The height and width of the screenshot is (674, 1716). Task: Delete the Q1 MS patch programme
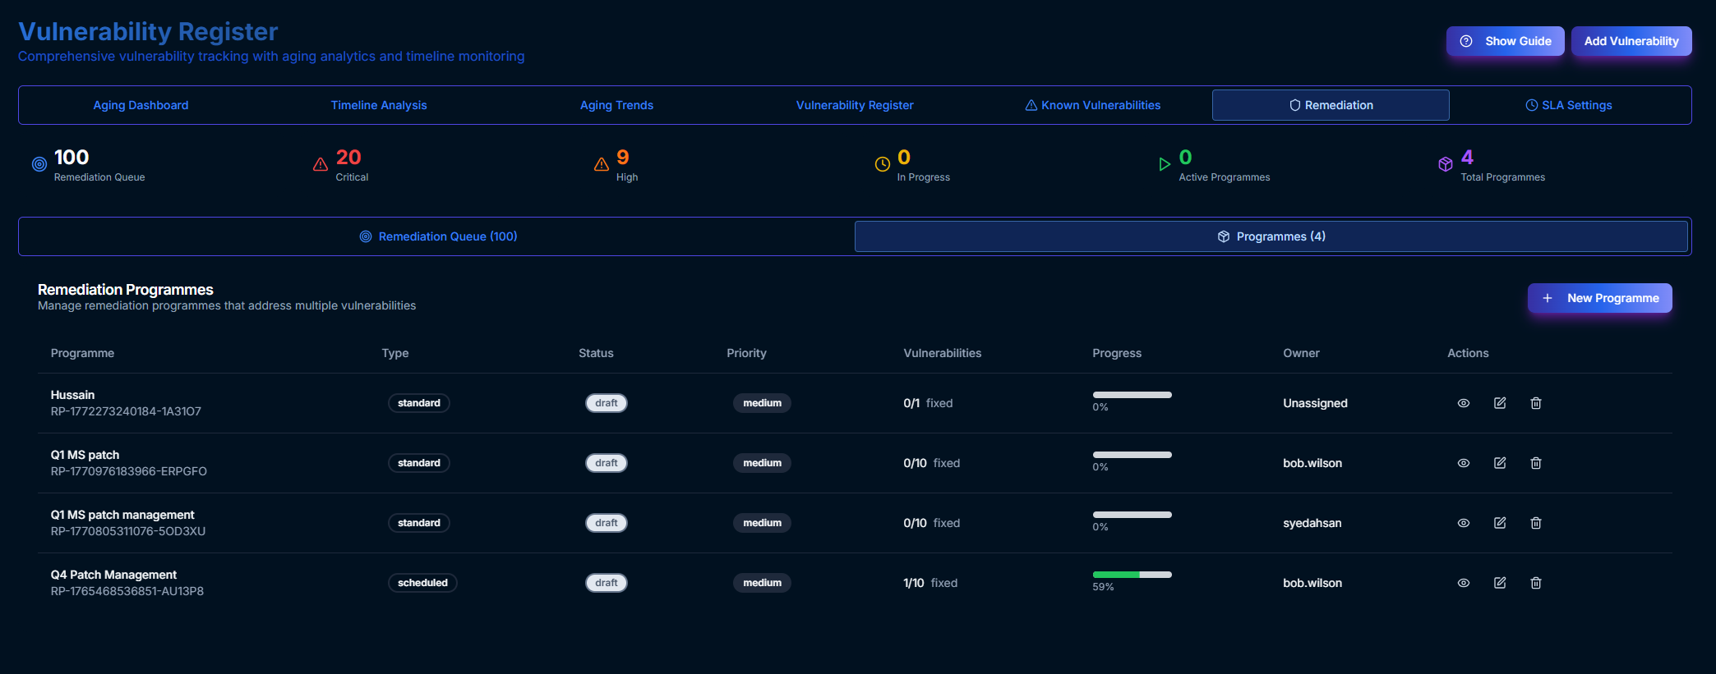tap(1536, 463)
